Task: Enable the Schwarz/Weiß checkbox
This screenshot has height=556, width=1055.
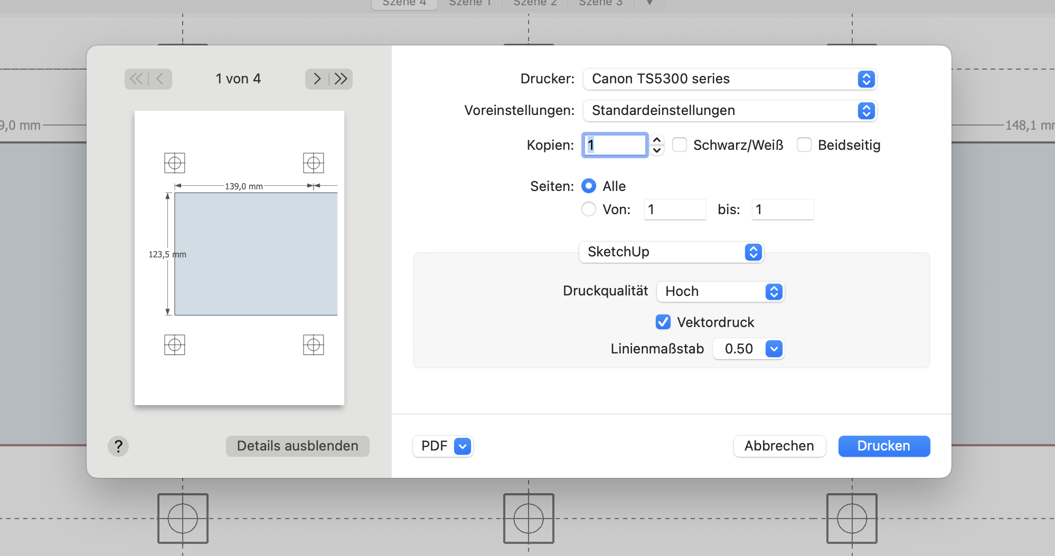Action: [680, 145]
